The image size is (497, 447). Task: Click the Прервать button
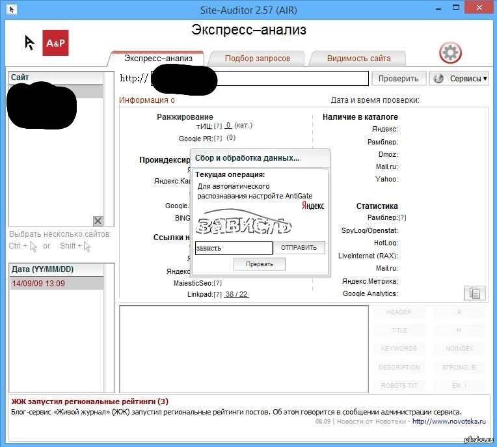[x=260, y=264]
